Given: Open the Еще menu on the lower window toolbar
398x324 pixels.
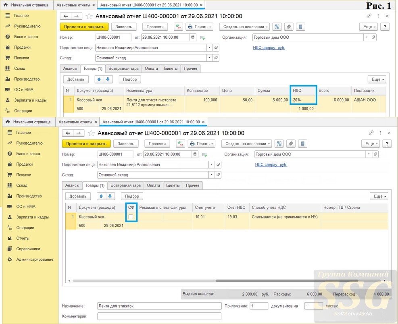Looking at the screenshot, I should point(371,143).
